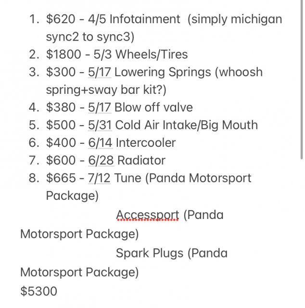Tap the 5/31 date link for Cold Air Intake
The width and height of the screenshot is (305, 308).
pos(100,125)
